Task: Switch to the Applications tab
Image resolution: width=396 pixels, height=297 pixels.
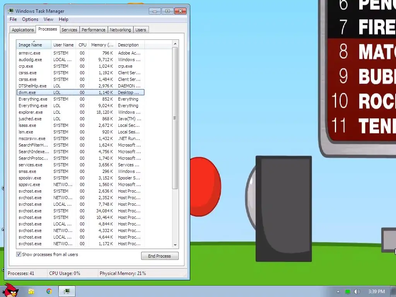Action: pyautogui.click(x=23, y=30)
